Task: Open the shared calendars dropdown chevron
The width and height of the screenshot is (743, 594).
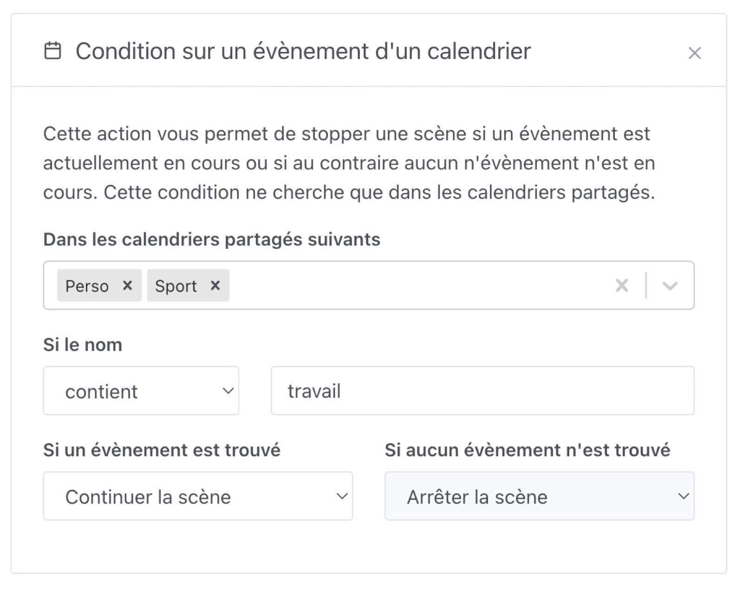Action: (669, 285)
